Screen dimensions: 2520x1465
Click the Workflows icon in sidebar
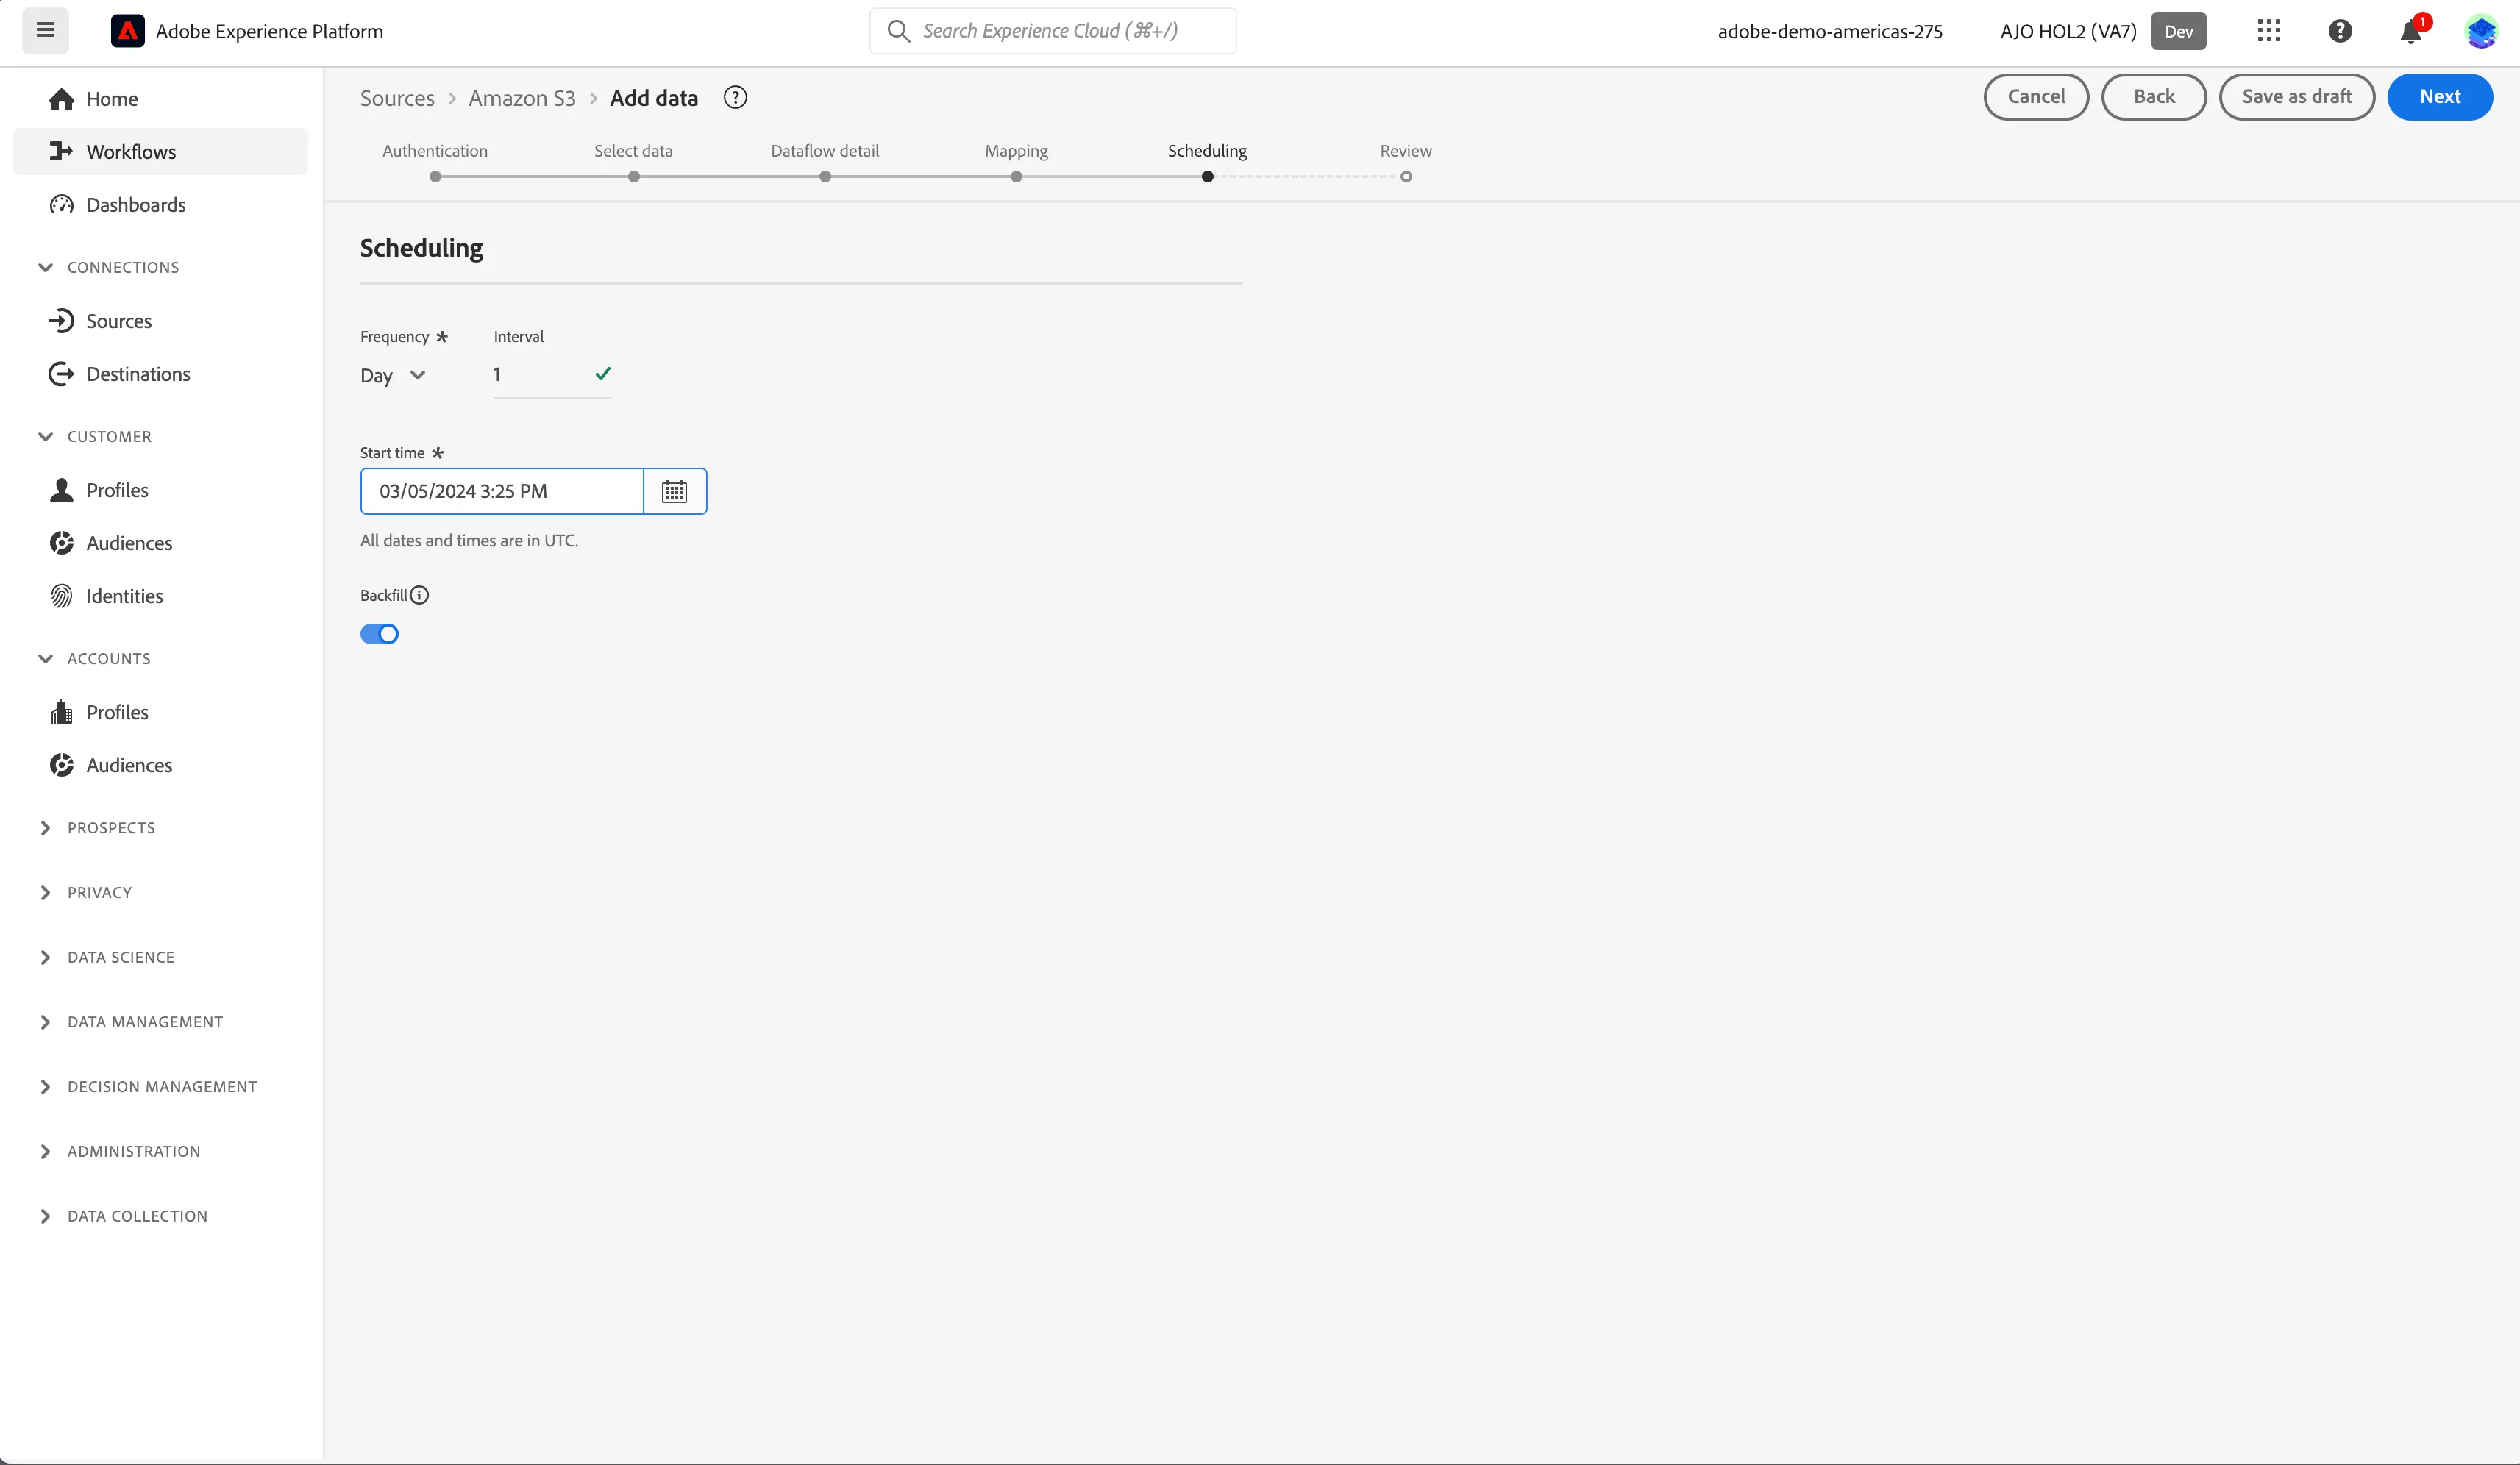pos(61,151)
